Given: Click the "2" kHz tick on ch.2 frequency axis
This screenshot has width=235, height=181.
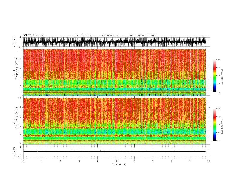Looking at the screenshot, I should point(20,135).
